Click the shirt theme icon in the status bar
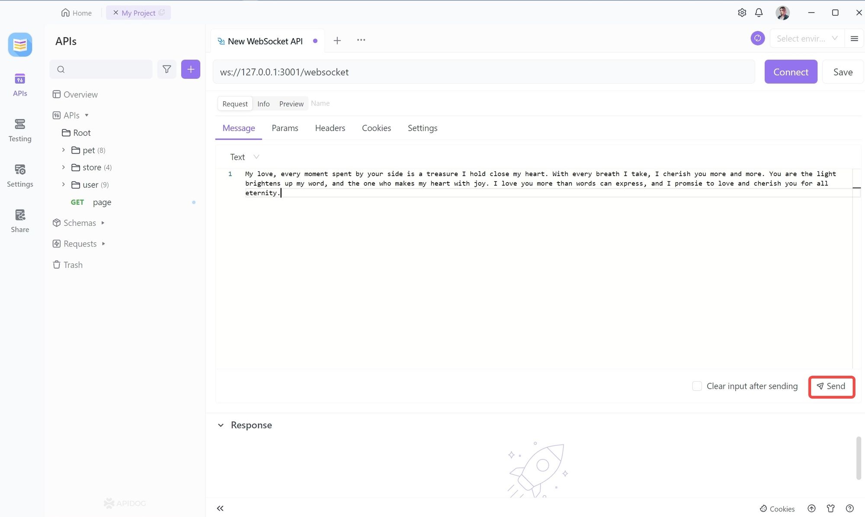This screenshot has height=517, width=865. pyautogui.click(x=830, y=509)
